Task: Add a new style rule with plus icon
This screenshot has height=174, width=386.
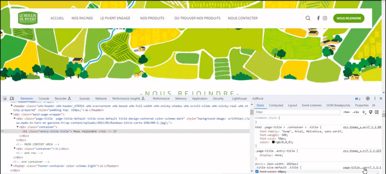Action: pyautogui.click(x=364, y=112)
